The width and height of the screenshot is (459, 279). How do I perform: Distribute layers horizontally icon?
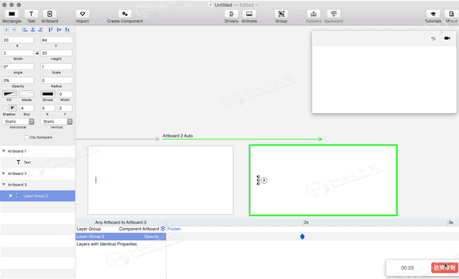(6, 29)
